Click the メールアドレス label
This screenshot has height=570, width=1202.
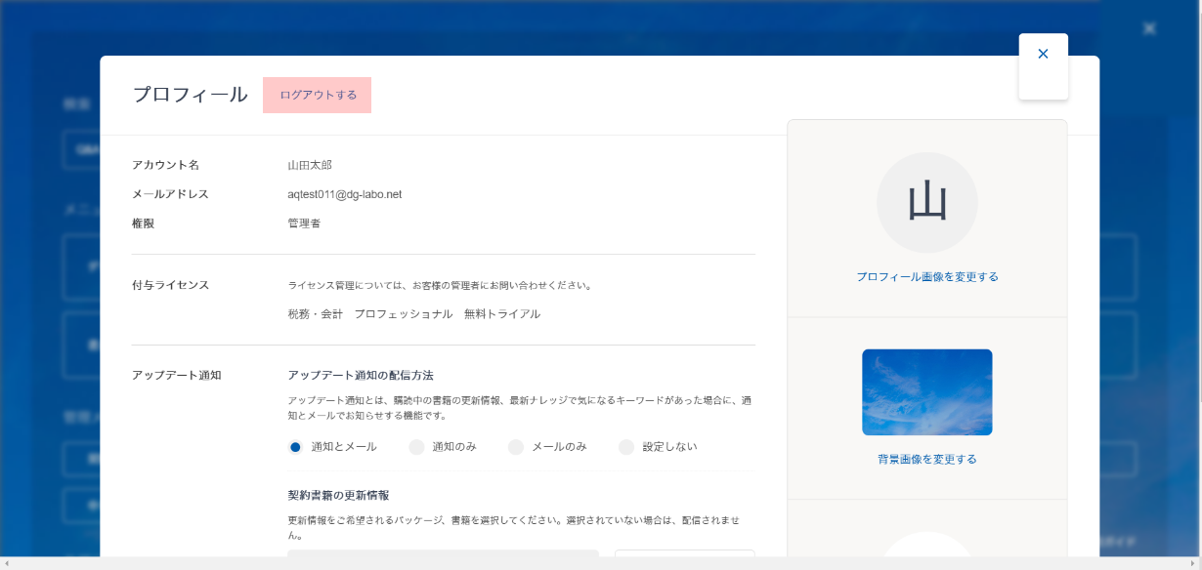tap(170, 194)
